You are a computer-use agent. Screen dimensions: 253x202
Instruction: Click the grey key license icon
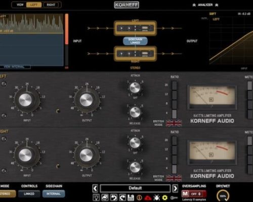click(174, 198)
